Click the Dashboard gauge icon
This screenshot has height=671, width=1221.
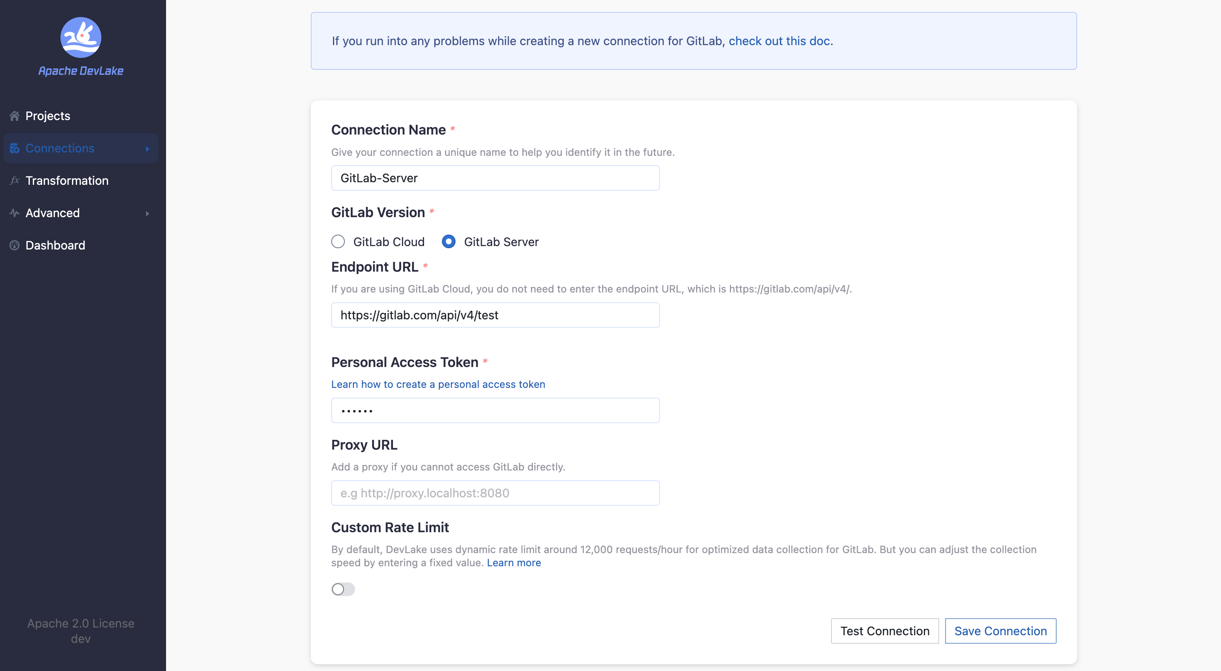pyautogui.click(x=15, y=245)
